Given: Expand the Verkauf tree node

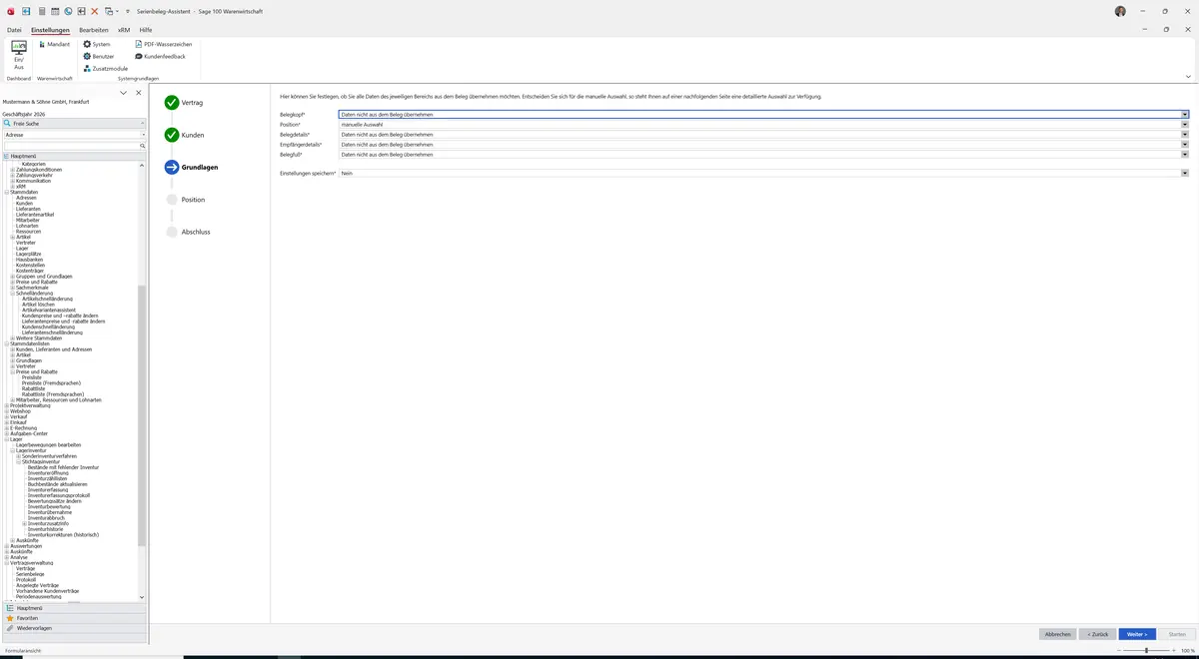Looking at the screenshot, I should coord(7,416).
